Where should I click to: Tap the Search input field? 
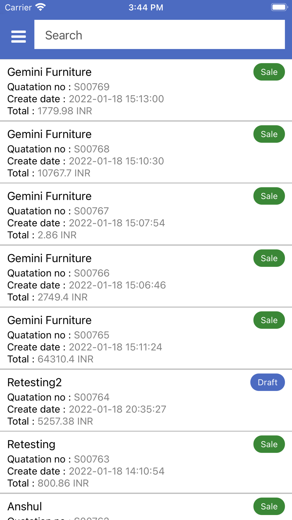[x=159, y=35]
